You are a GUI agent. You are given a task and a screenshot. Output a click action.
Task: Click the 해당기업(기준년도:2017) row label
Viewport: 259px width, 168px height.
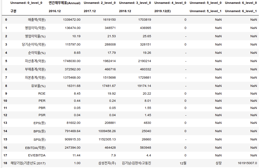(x=28, y=163)
